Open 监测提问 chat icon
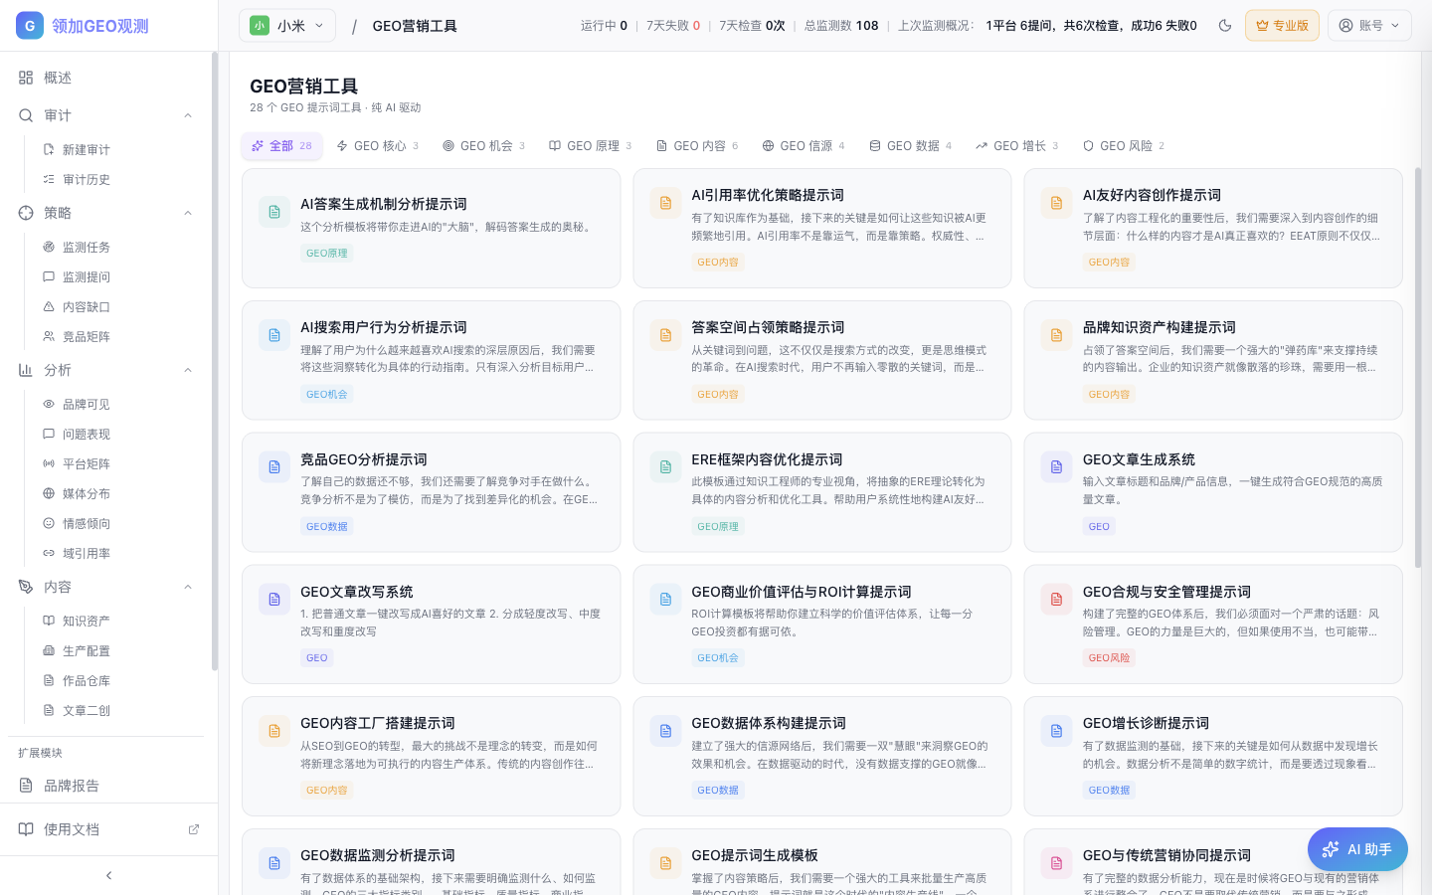 tap(49, 276)
